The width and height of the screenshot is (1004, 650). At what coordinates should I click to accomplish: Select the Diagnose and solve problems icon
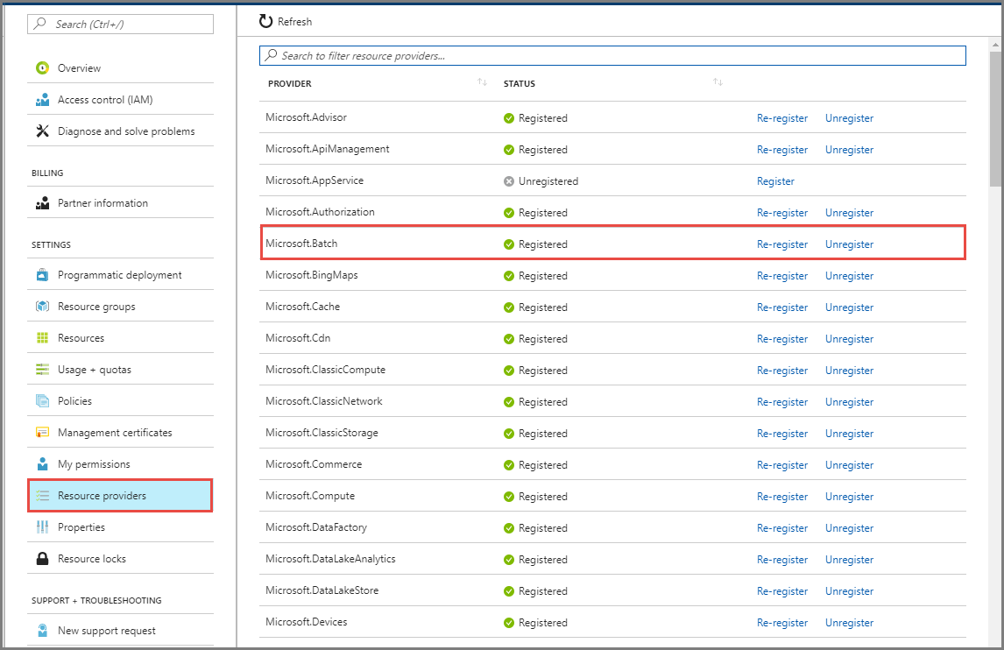(42, 131)
